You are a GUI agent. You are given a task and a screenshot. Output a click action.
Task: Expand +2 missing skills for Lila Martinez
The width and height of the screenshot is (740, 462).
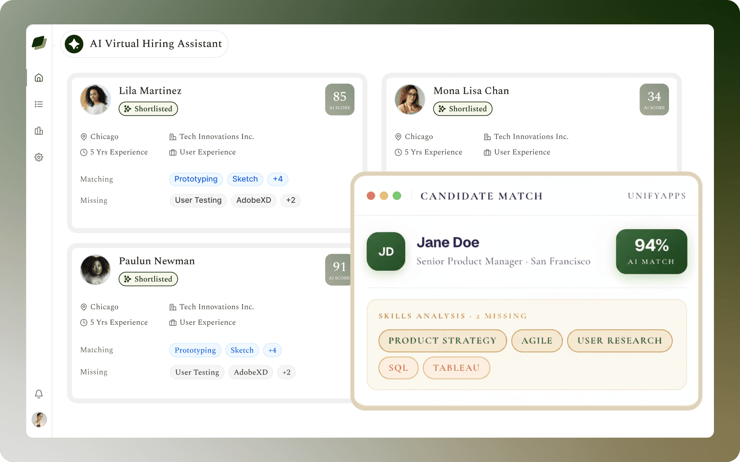pyautogui.click(x=291, y=200)
